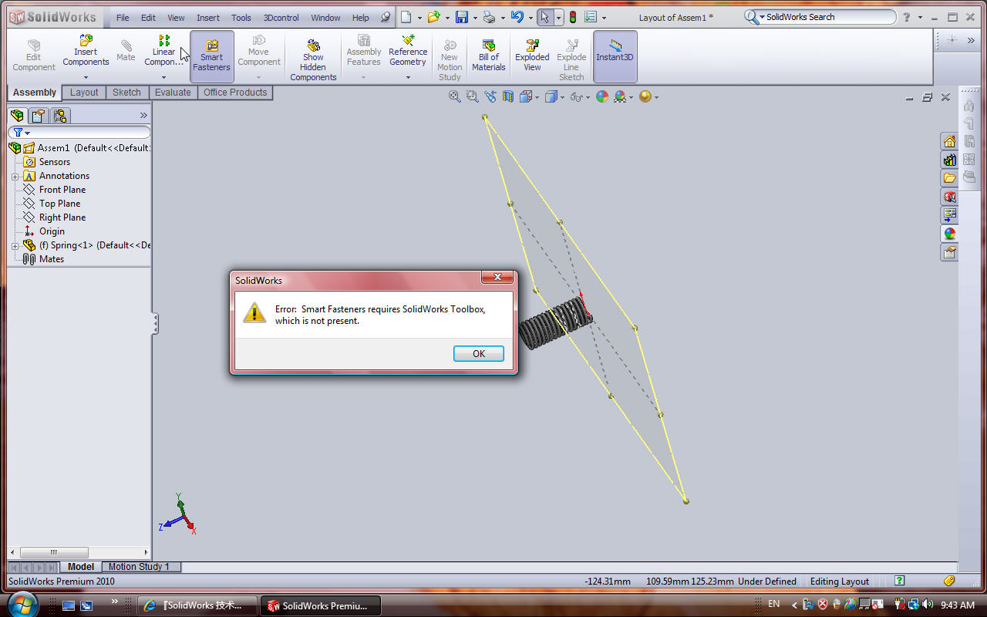The image size is (987, 617).
Task: Click the Show Hidden Components tool
Action: tap(313, 60)
